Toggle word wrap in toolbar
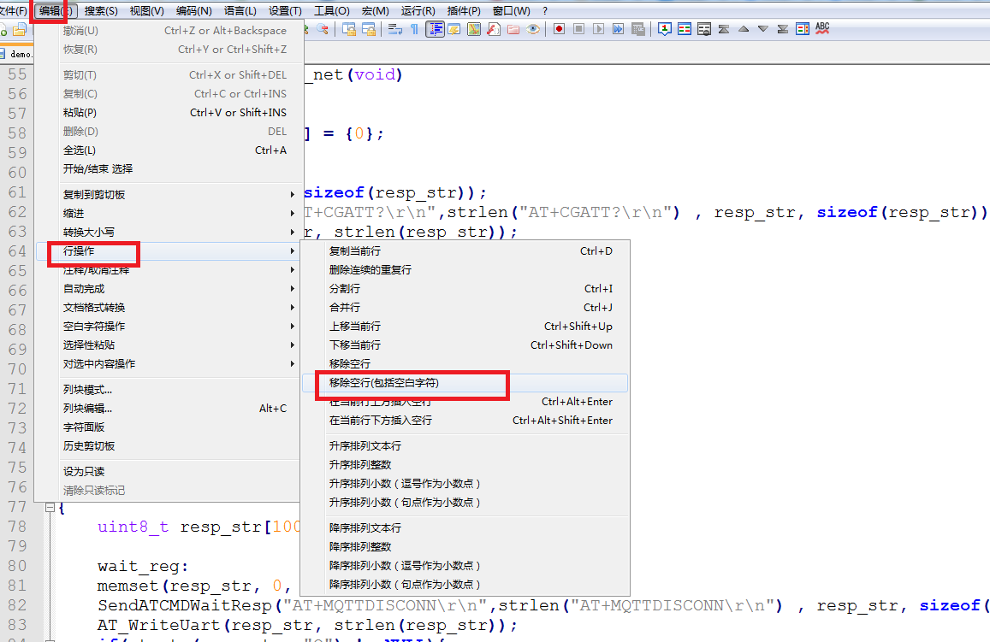 (x=395, y=29)
